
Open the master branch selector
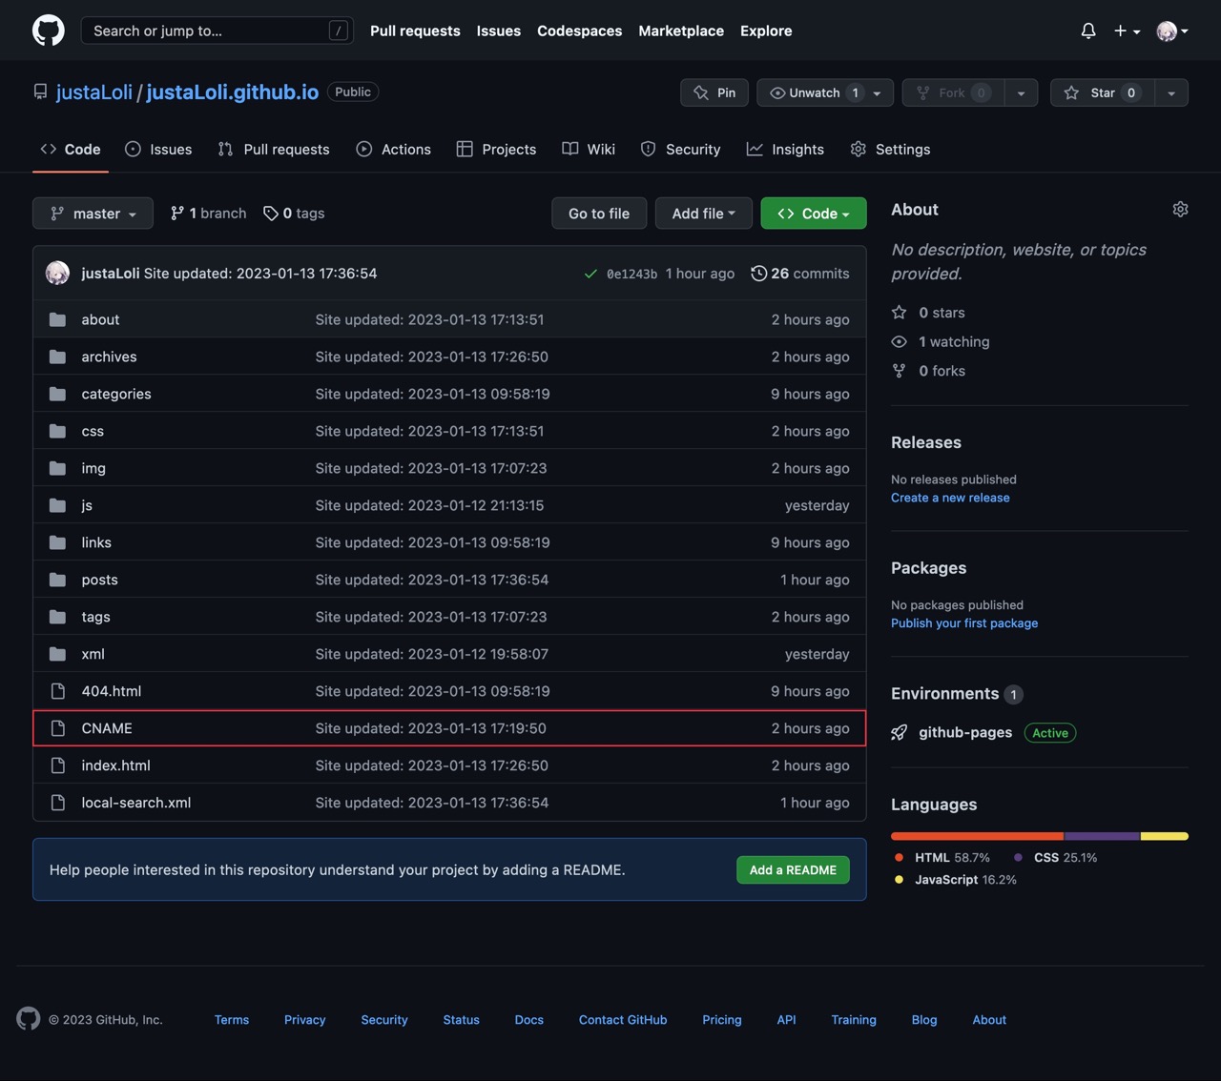tap(93, 214)
